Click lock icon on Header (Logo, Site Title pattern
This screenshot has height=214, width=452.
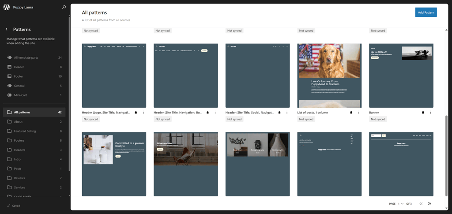136,113
